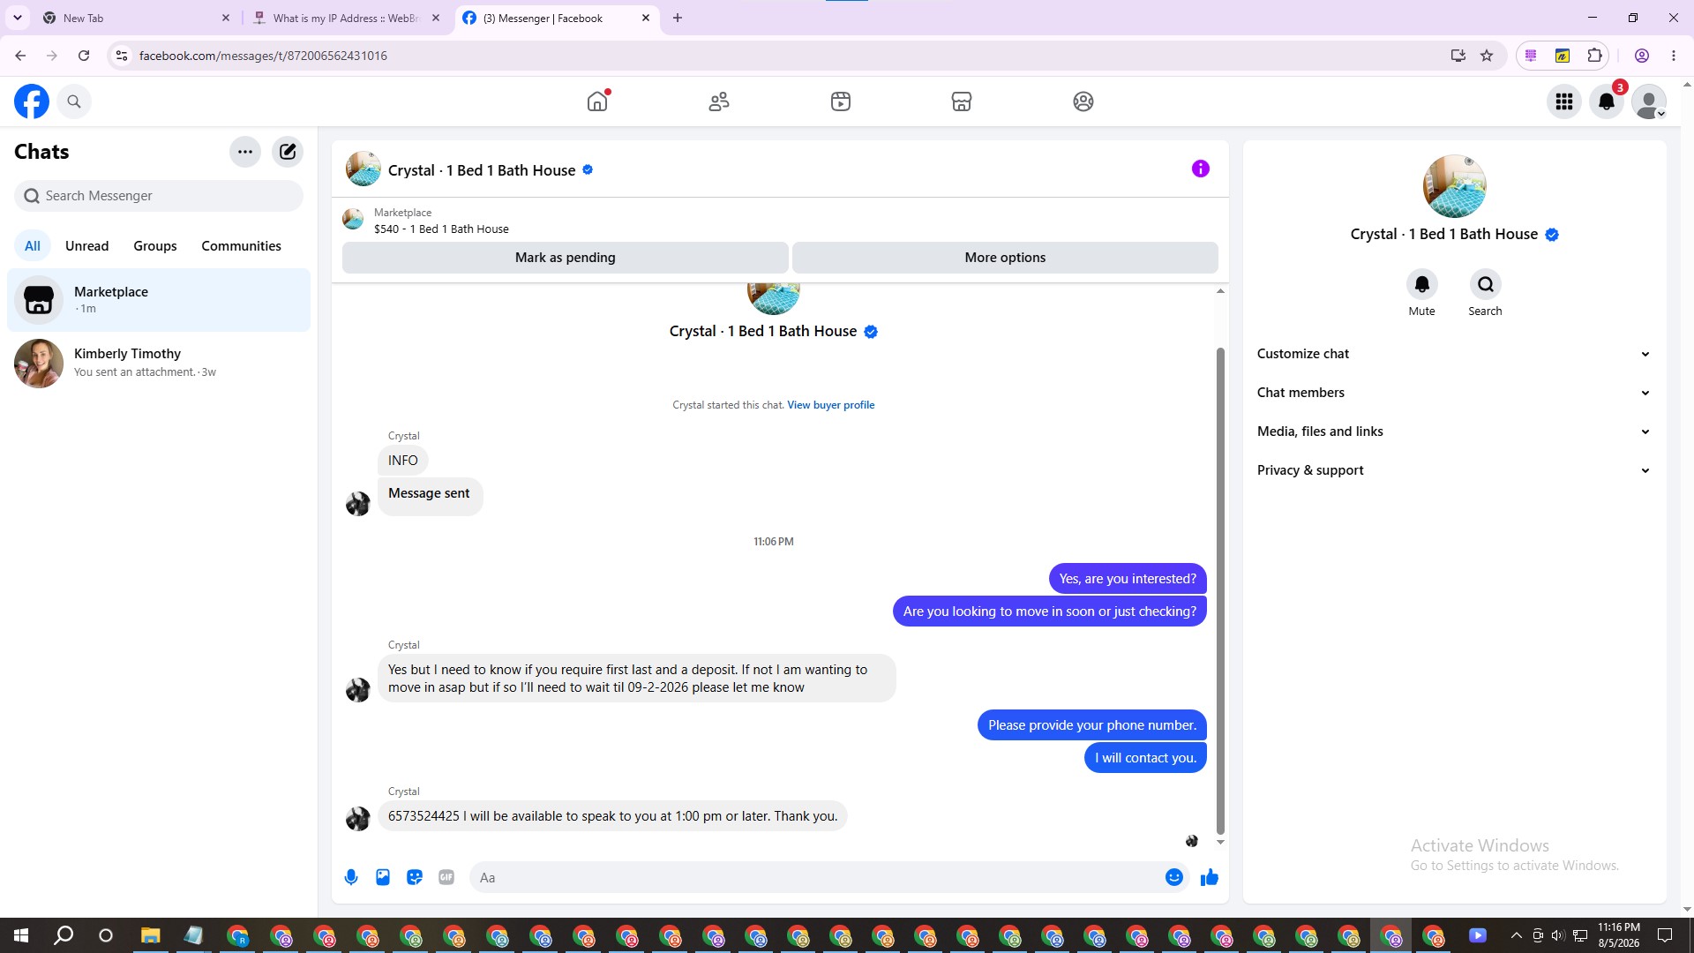This screenshot has width=1694, height=953.
Task: Open the Marketplace chat in list
Action: coord(159,300)
